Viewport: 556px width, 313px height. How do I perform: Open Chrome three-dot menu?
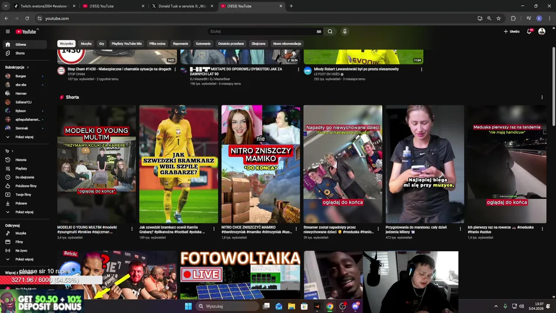tap(549, 18)
